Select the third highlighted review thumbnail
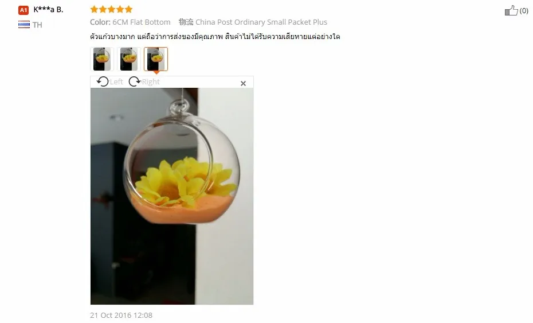Image resolution: width=533 pixels, height=323 pixels. point(156,59)
